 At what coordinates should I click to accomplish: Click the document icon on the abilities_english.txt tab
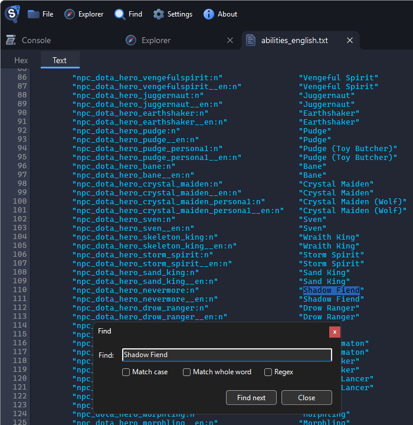[251, 40]
